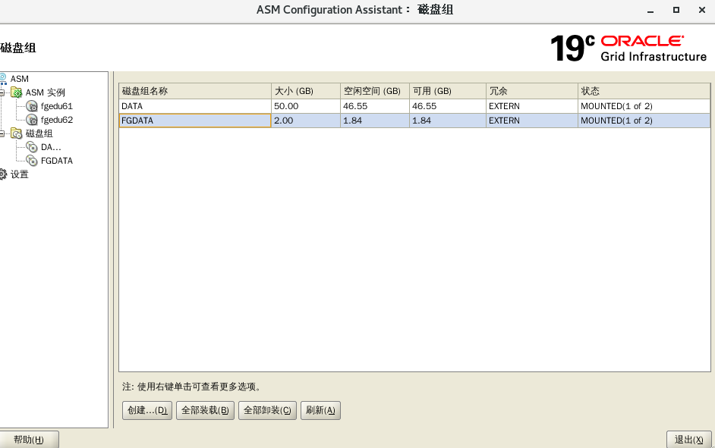Click the 设置 gear icon
The image size is (715, 448).
pyautogui.click(x=3, y=174)
